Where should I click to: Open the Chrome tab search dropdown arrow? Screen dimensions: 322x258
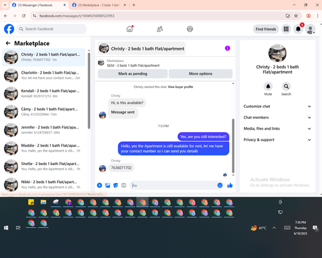(x=5, y=5)
